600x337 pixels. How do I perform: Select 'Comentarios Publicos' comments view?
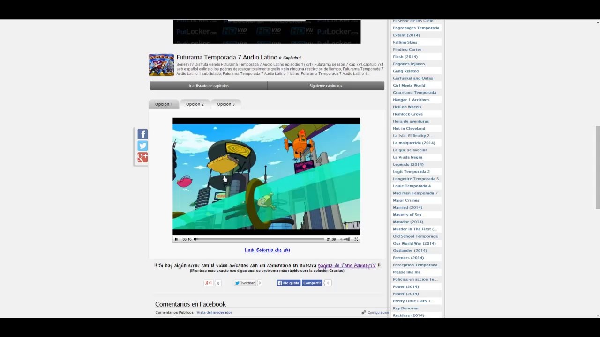174,312
